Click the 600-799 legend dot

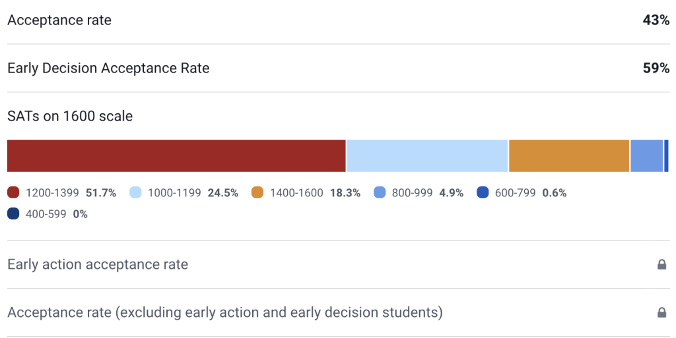483,193
